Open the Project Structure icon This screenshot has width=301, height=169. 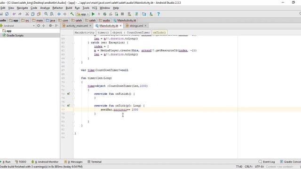(144, 14)
